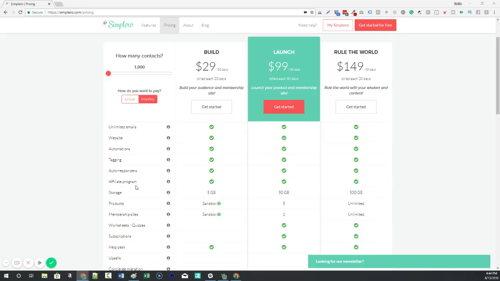Select Monthly payment option
Image resolution: width=500 pixels, height=281 pixels.
[x=148, y=99]
